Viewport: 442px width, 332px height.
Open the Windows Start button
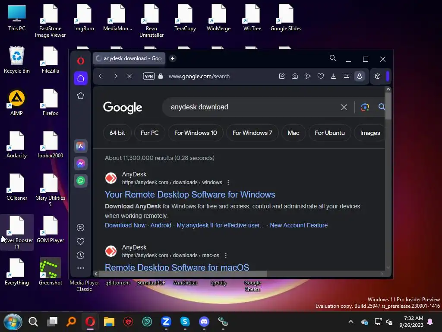tap(13, 322)
